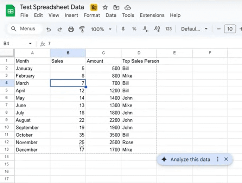The height and width of the screenshot is (183, 242).
Task: Click the select-all corner box
Action: [7, 53]
